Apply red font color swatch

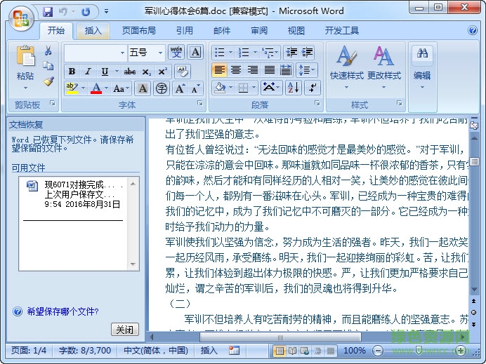pyautogui.click(x=96, y=89)
